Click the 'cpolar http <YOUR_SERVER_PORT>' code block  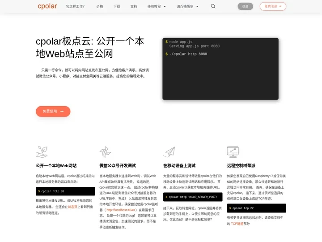[x=193, y=197]
